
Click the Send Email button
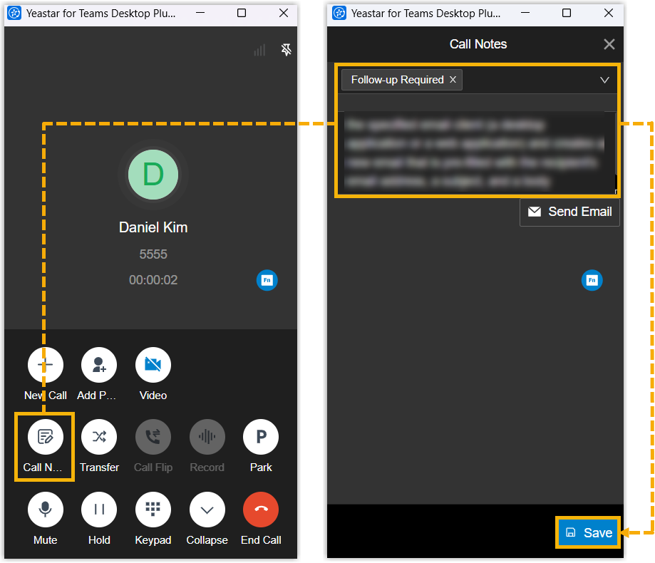click(569, 212)
